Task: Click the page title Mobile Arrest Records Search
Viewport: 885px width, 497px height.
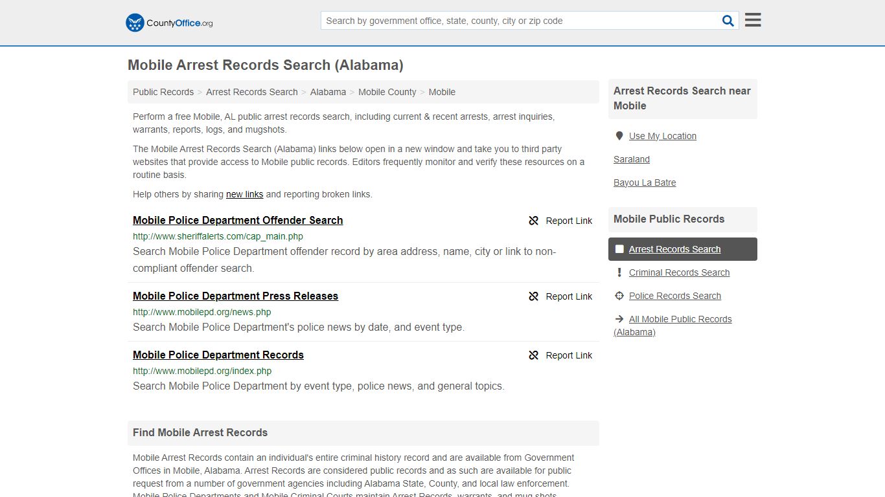Action: coord(266,65)
